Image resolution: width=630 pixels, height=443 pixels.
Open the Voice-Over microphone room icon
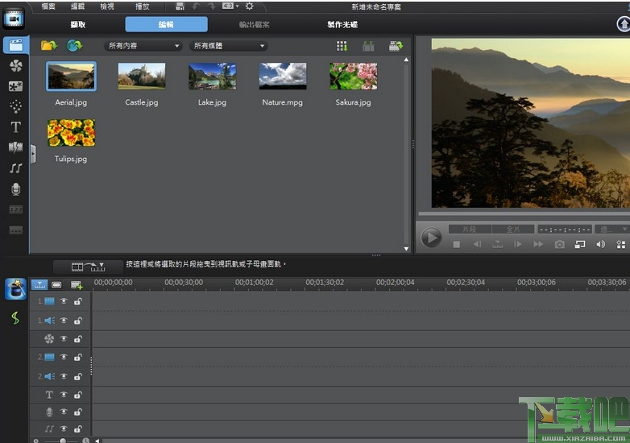point(15,189)
